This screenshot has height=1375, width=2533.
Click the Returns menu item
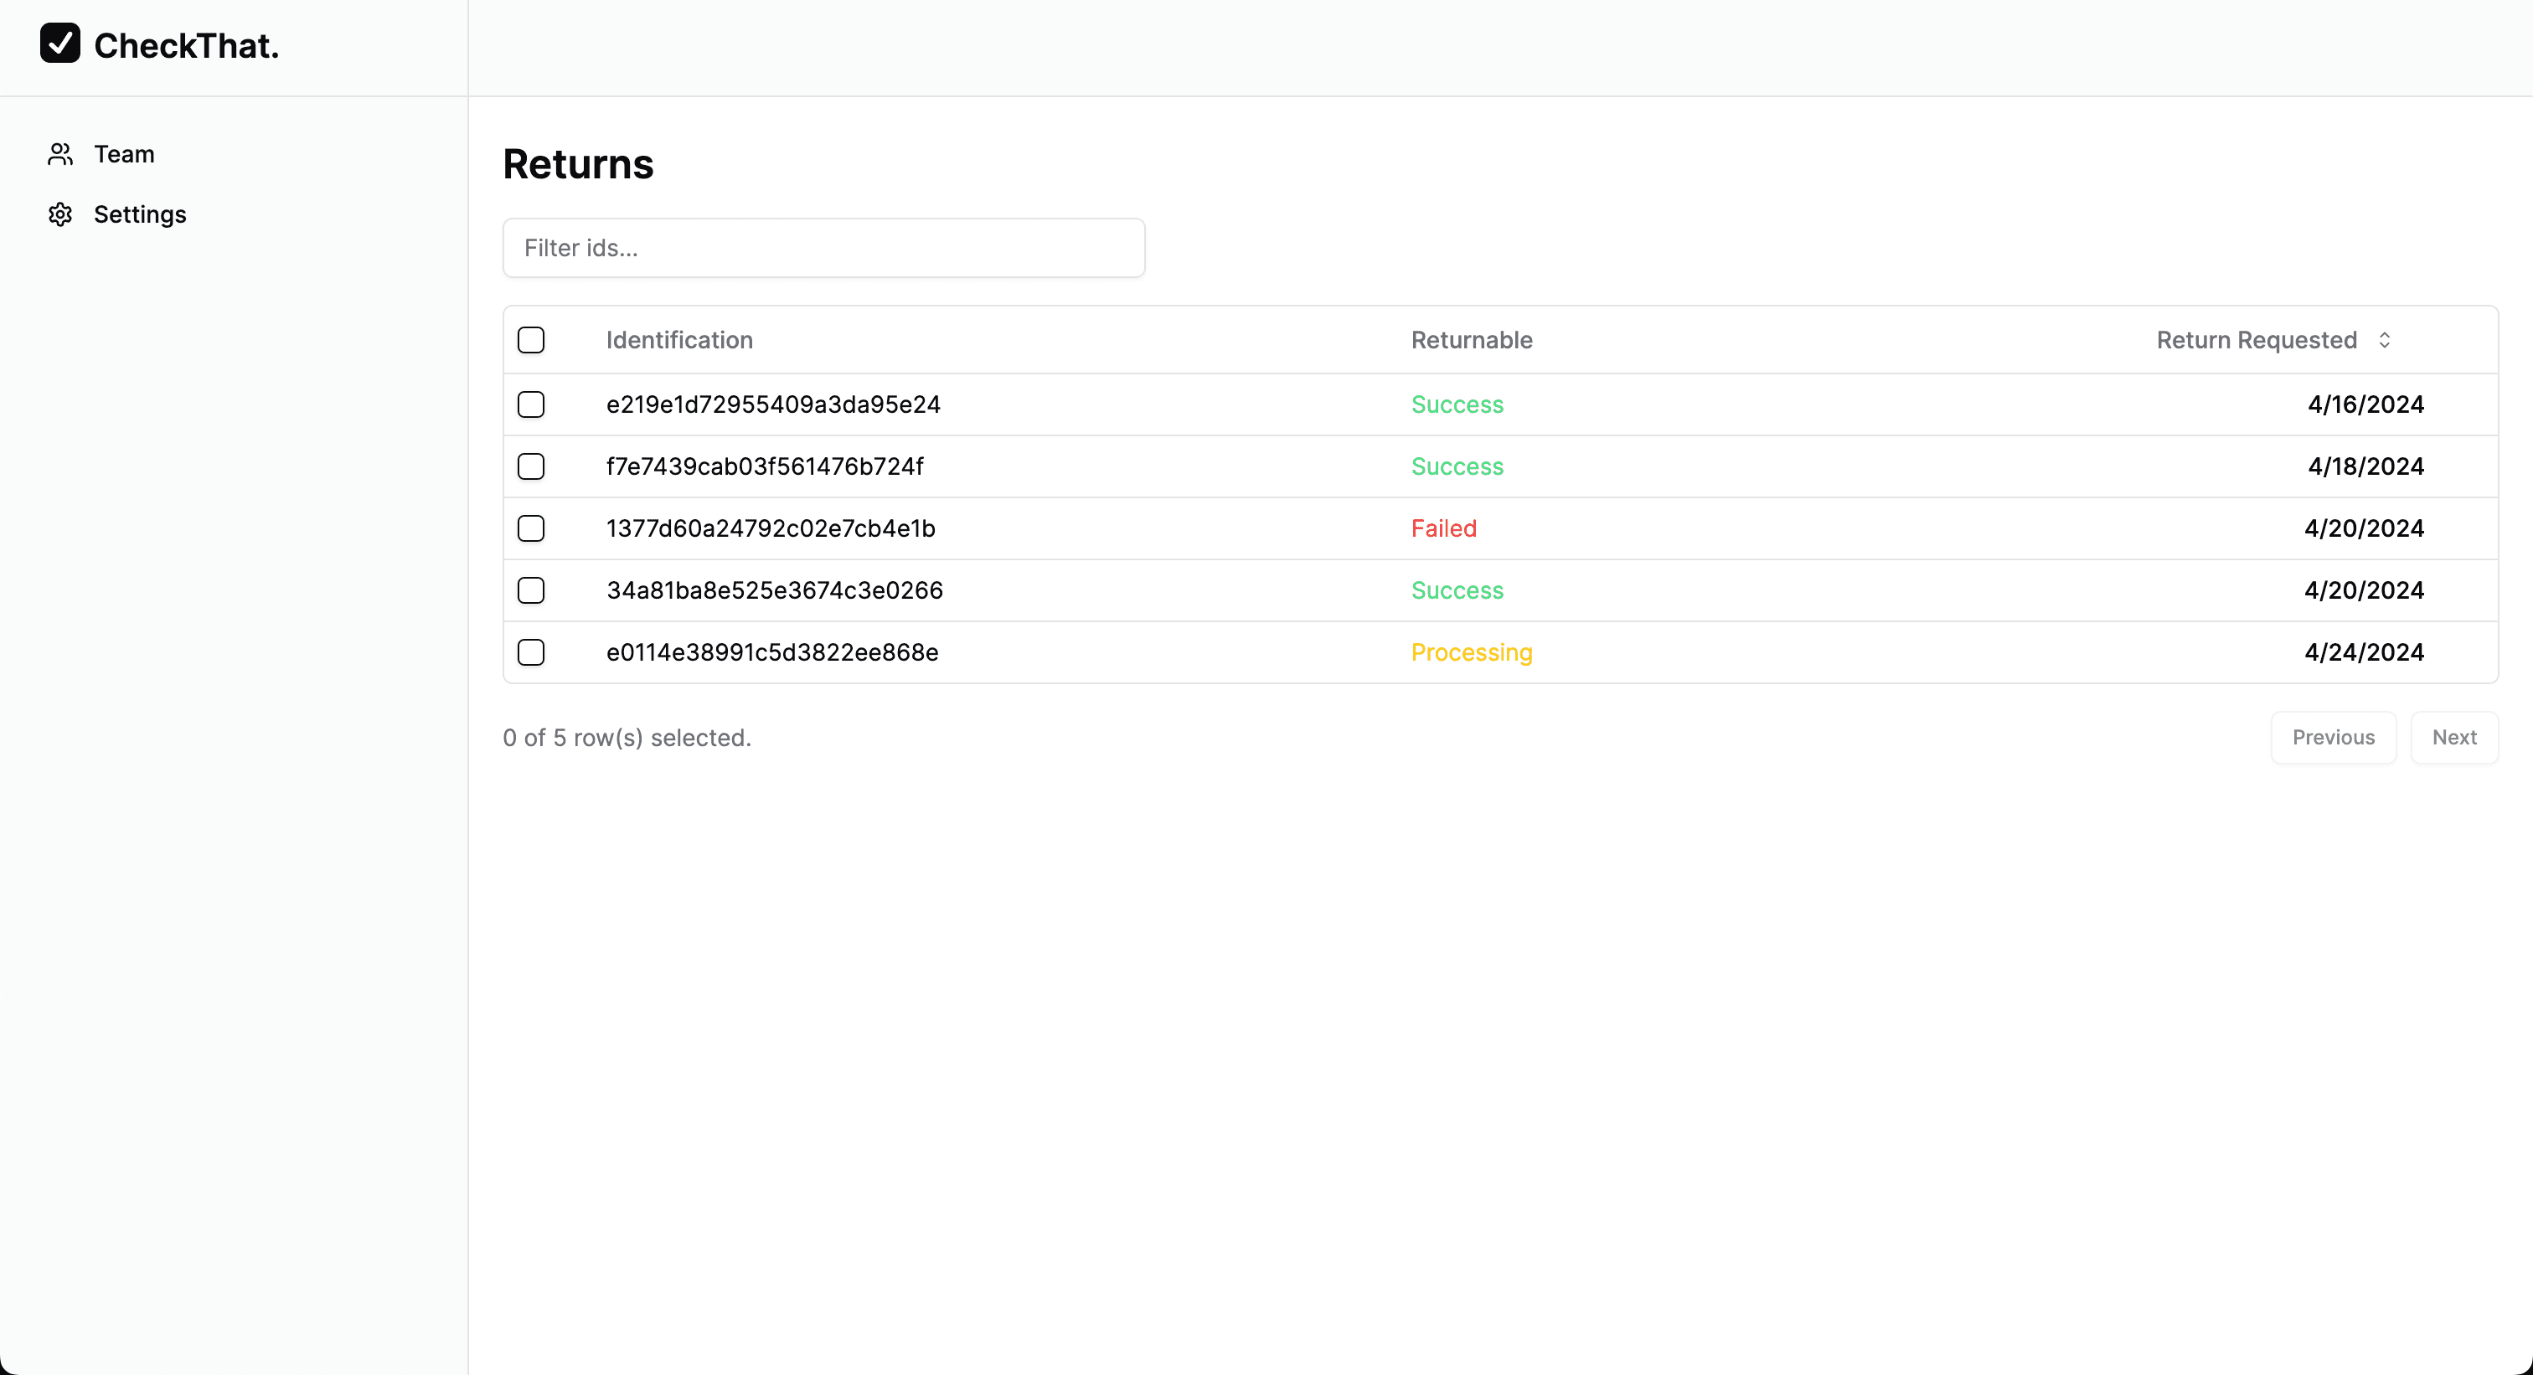pyautogui.click(x=577, y=162)
